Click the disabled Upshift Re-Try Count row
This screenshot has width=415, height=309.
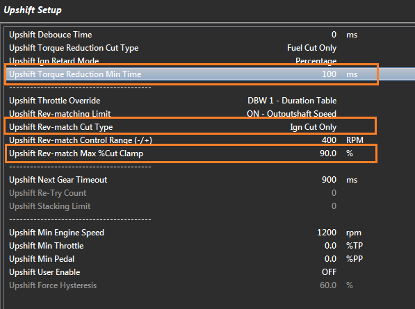coord(209,193)
